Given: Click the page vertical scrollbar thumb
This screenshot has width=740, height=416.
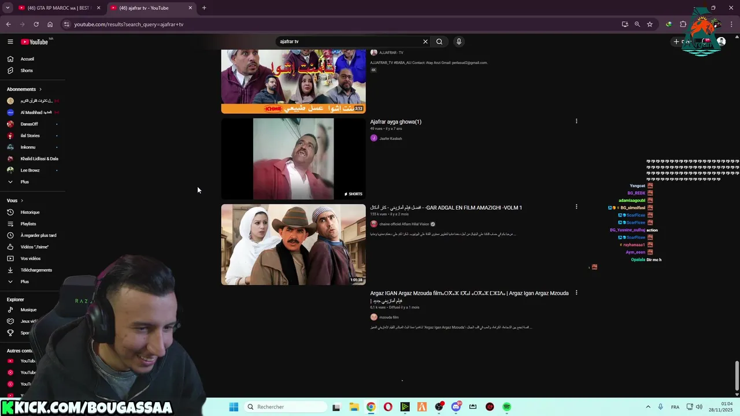Looking at the screenshot, I should (737, 376).
